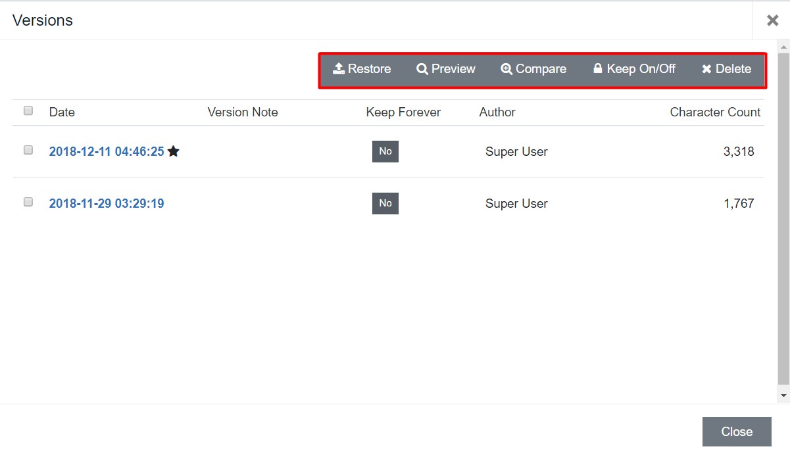
Task: Toggle Keep Forever 'No' for 2018-12-11 version
Action: tap(385, 151)
